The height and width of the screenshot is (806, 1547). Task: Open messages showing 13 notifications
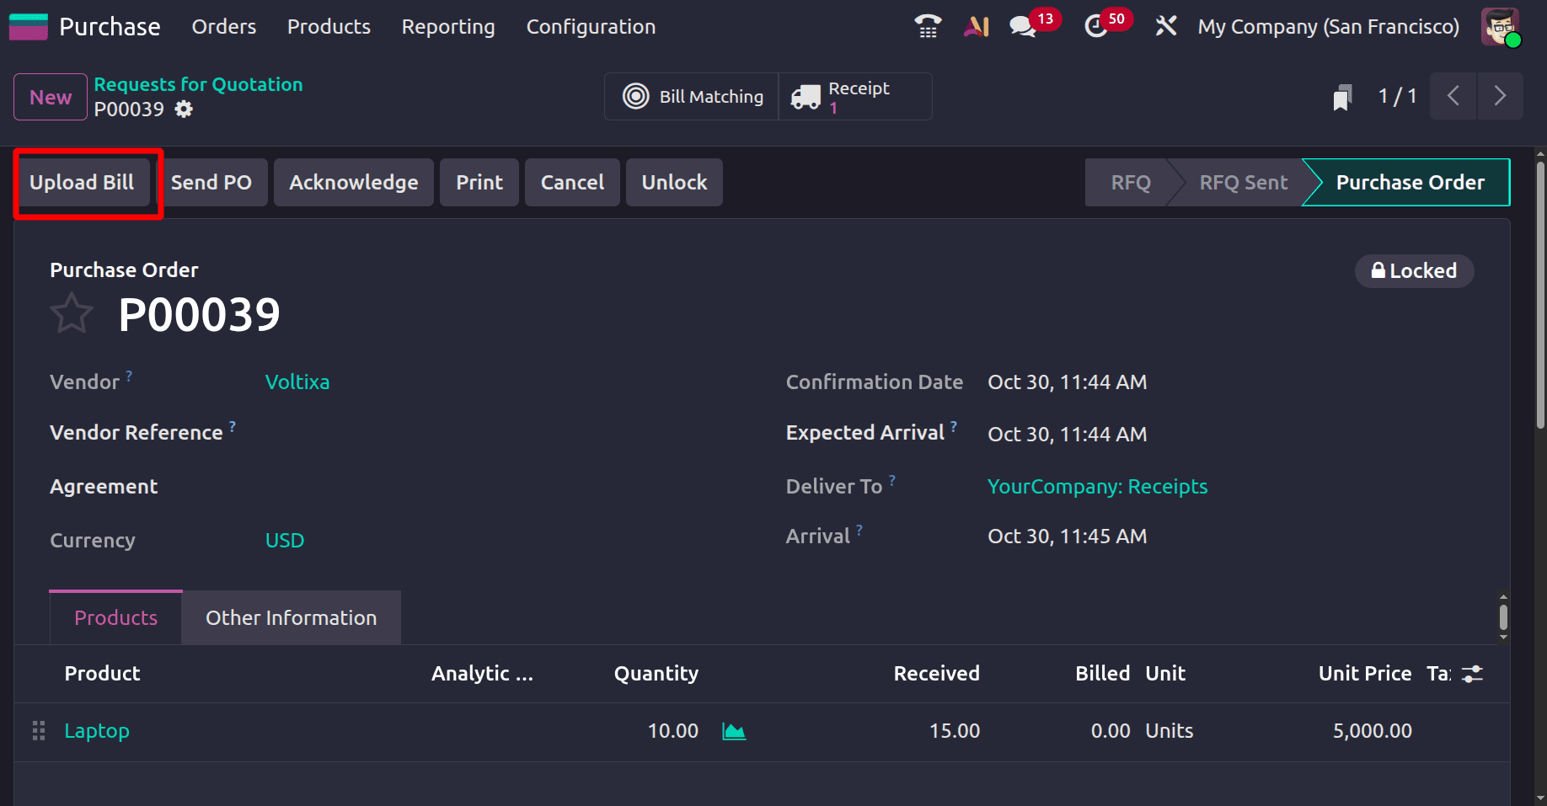point(1022,26)
